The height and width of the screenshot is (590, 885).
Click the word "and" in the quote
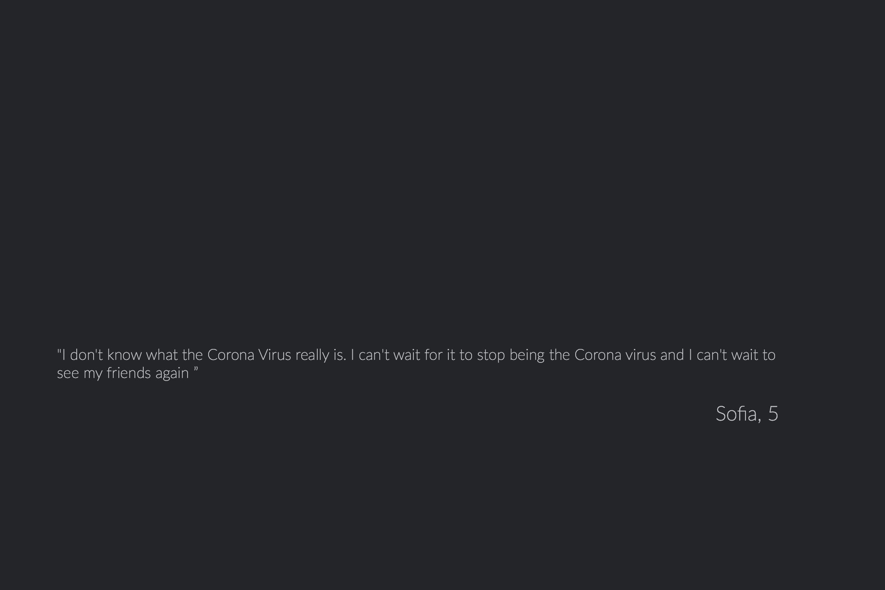pyautogui.click(x=672, y=355)
